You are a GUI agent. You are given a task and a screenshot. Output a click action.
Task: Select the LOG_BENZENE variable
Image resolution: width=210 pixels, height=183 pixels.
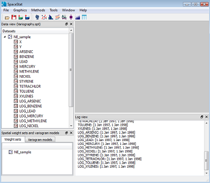[30, 106]
